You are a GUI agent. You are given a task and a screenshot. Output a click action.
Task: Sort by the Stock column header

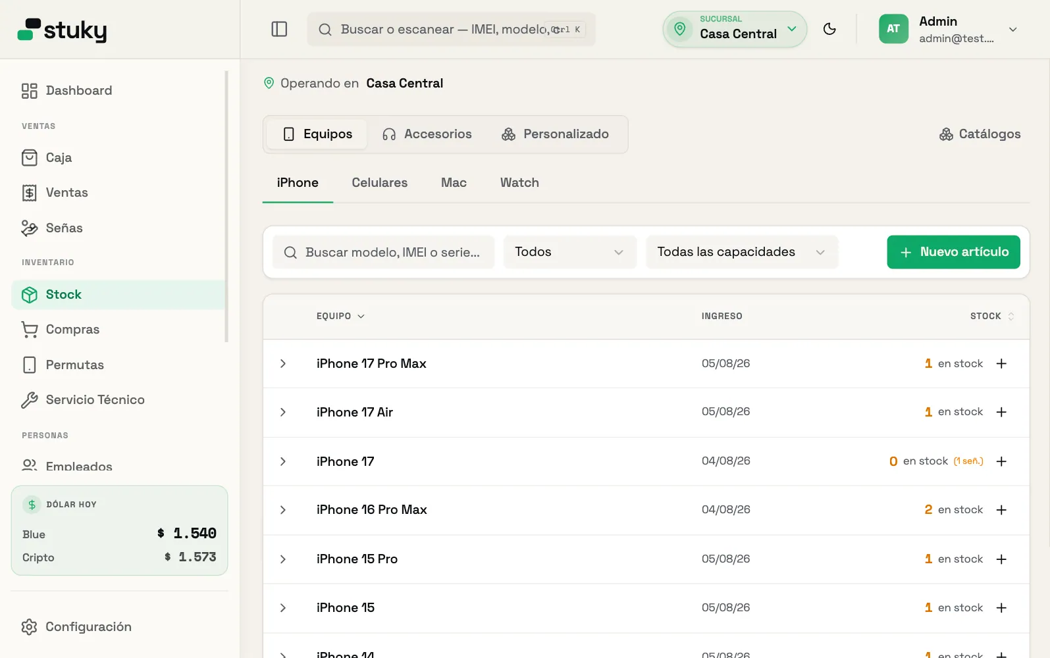(992, 316)
